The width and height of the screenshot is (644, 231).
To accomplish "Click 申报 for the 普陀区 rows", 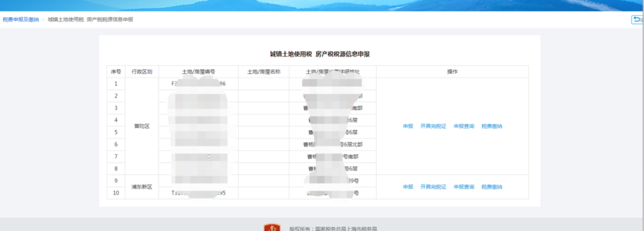I will point(408,126).
